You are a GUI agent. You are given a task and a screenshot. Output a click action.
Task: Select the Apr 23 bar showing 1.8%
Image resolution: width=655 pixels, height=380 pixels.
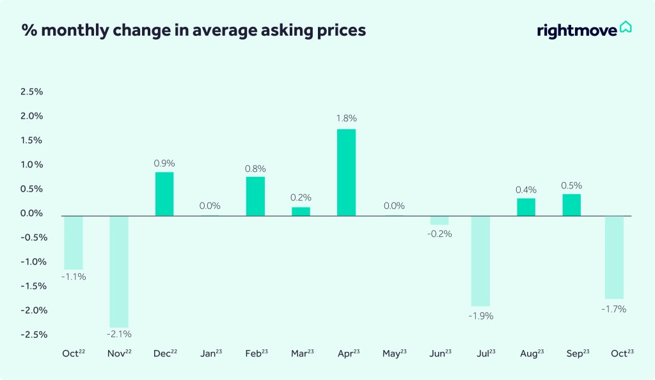click(x=346, y=172)
